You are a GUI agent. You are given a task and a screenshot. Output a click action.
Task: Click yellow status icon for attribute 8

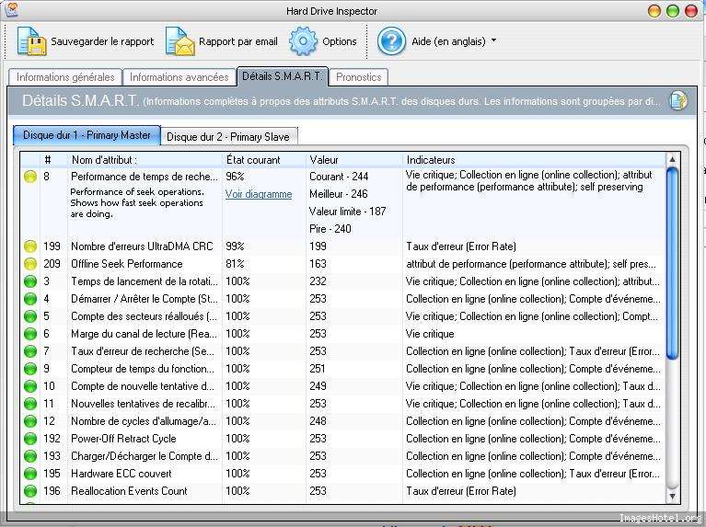coord(30,177)
